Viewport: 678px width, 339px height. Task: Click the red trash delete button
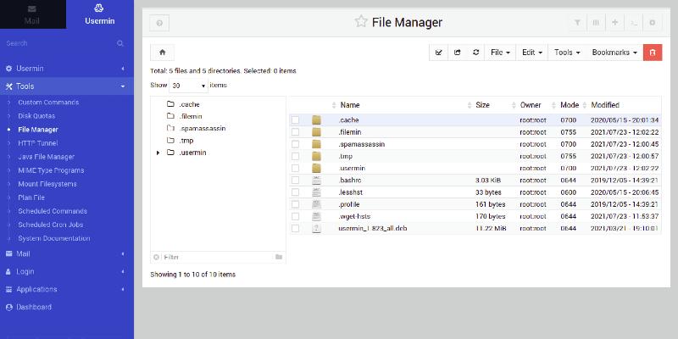(x=653, y=53)
